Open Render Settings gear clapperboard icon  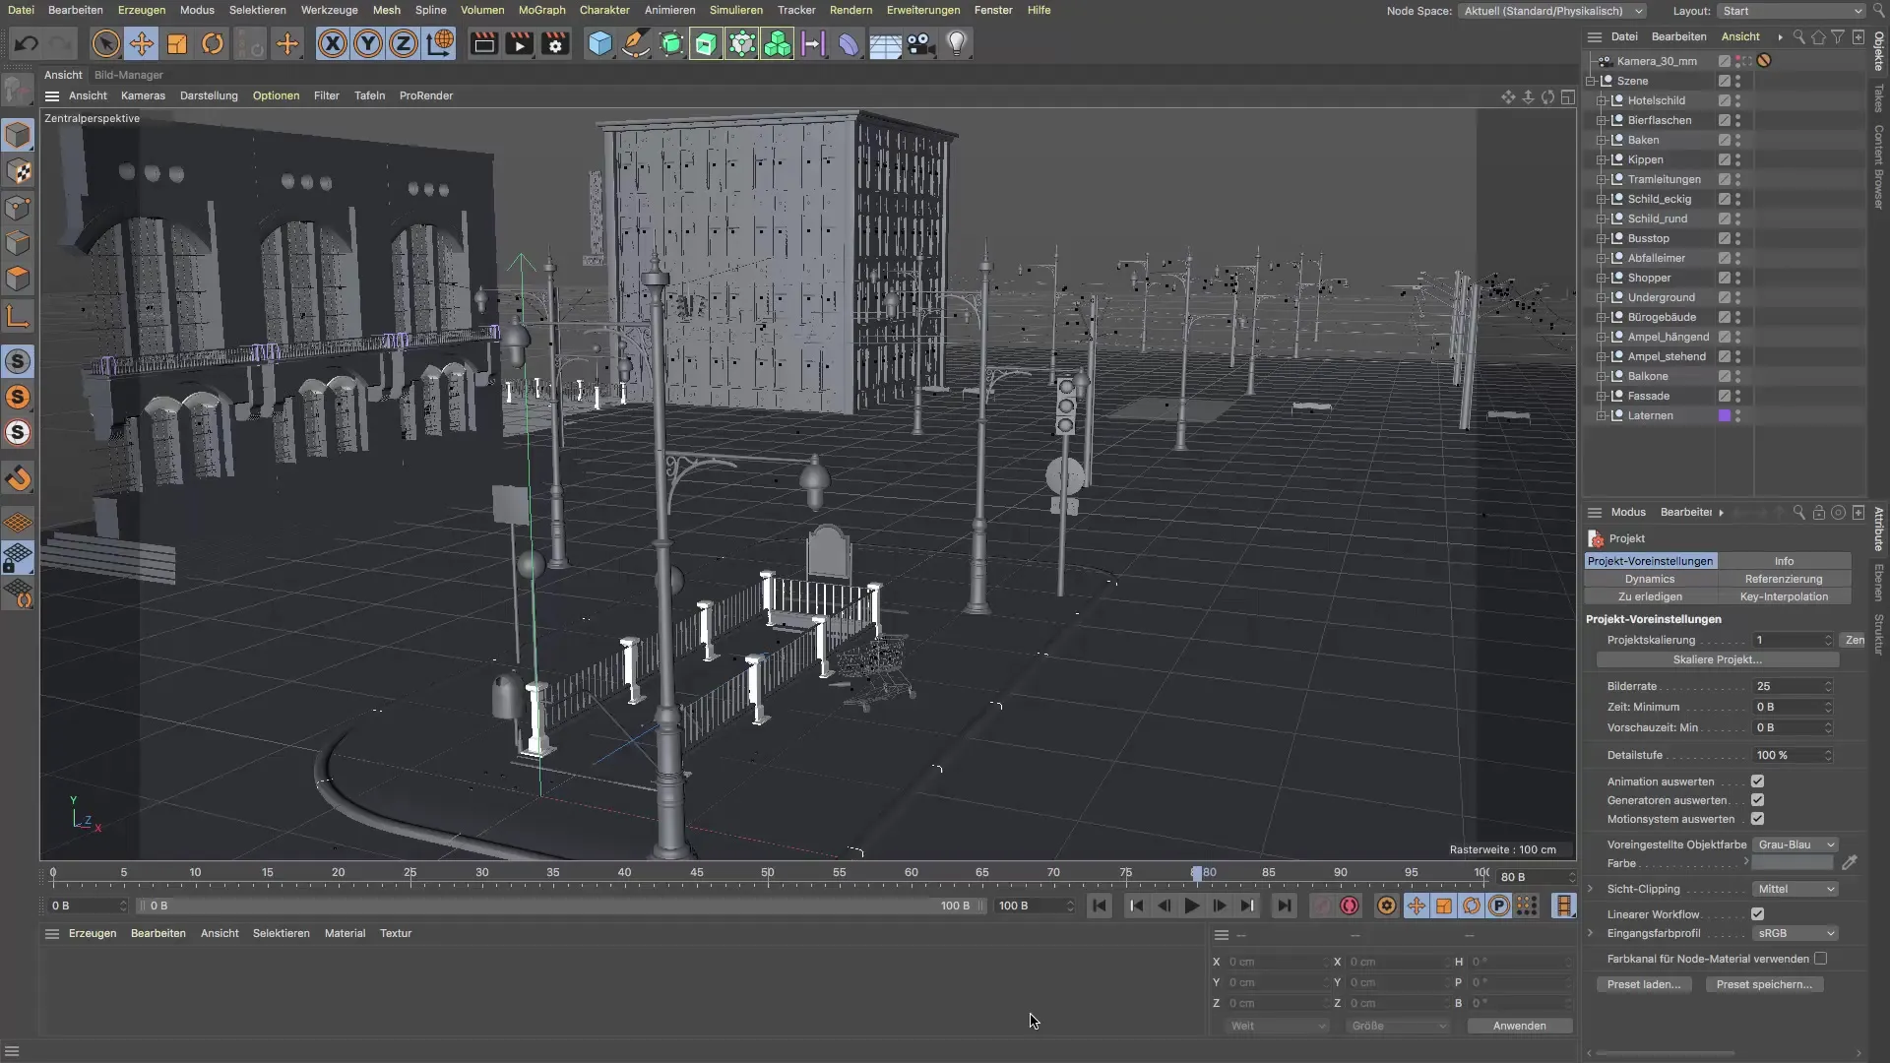556,43
